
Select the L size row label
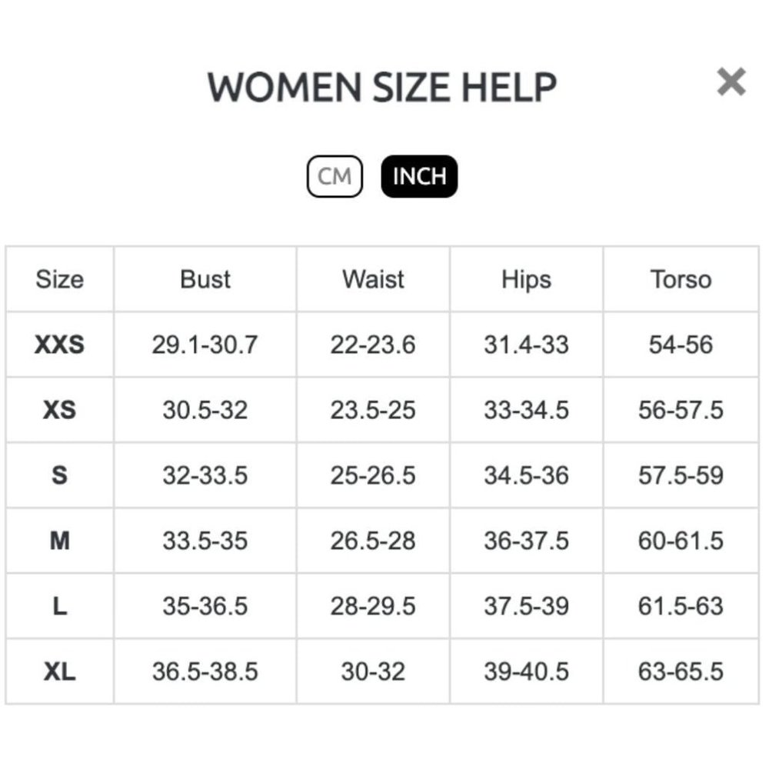point(60,606)
